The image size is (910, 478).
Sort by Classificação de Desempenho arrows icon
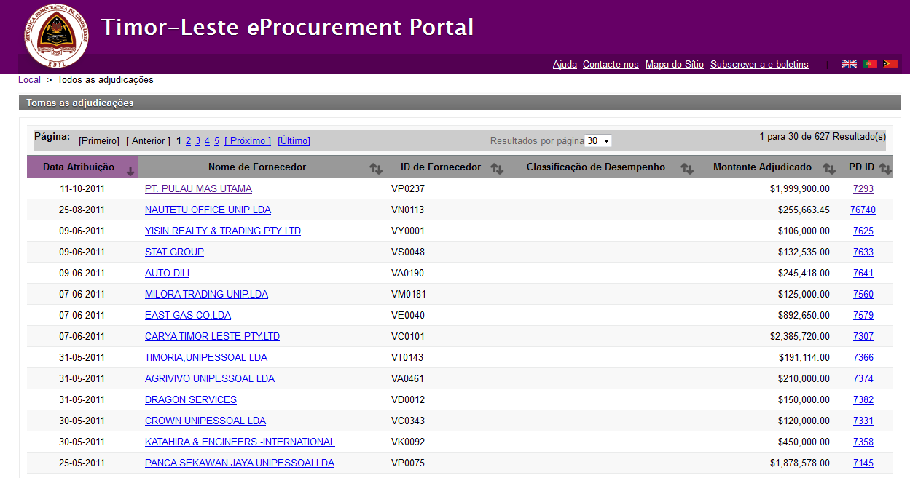click(687, 168)
